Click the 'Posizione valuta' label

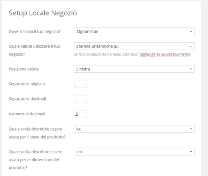(x=24, y=69)
